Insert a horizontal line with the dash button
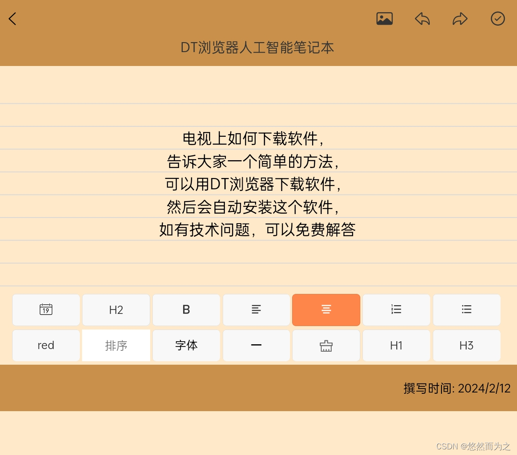The image size is (517, 455). [256, 345]
